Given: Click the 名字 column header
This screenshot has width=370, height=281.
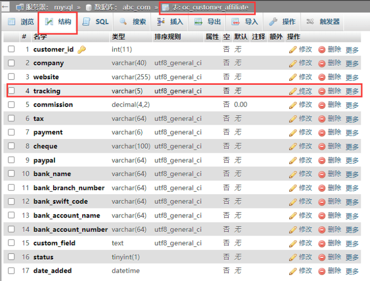Looking at the screenshot, I should point(40,37).
